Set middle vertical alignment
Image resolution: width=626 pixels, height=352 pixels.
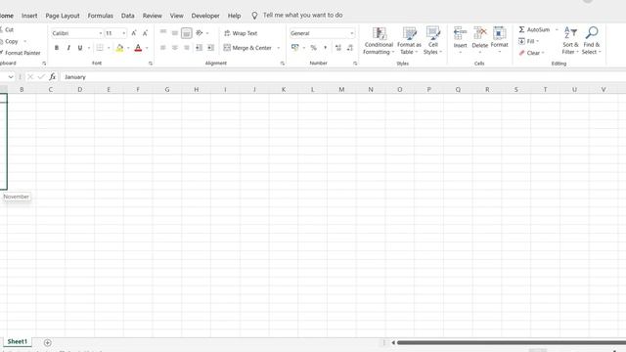click(x=174, y=33)
